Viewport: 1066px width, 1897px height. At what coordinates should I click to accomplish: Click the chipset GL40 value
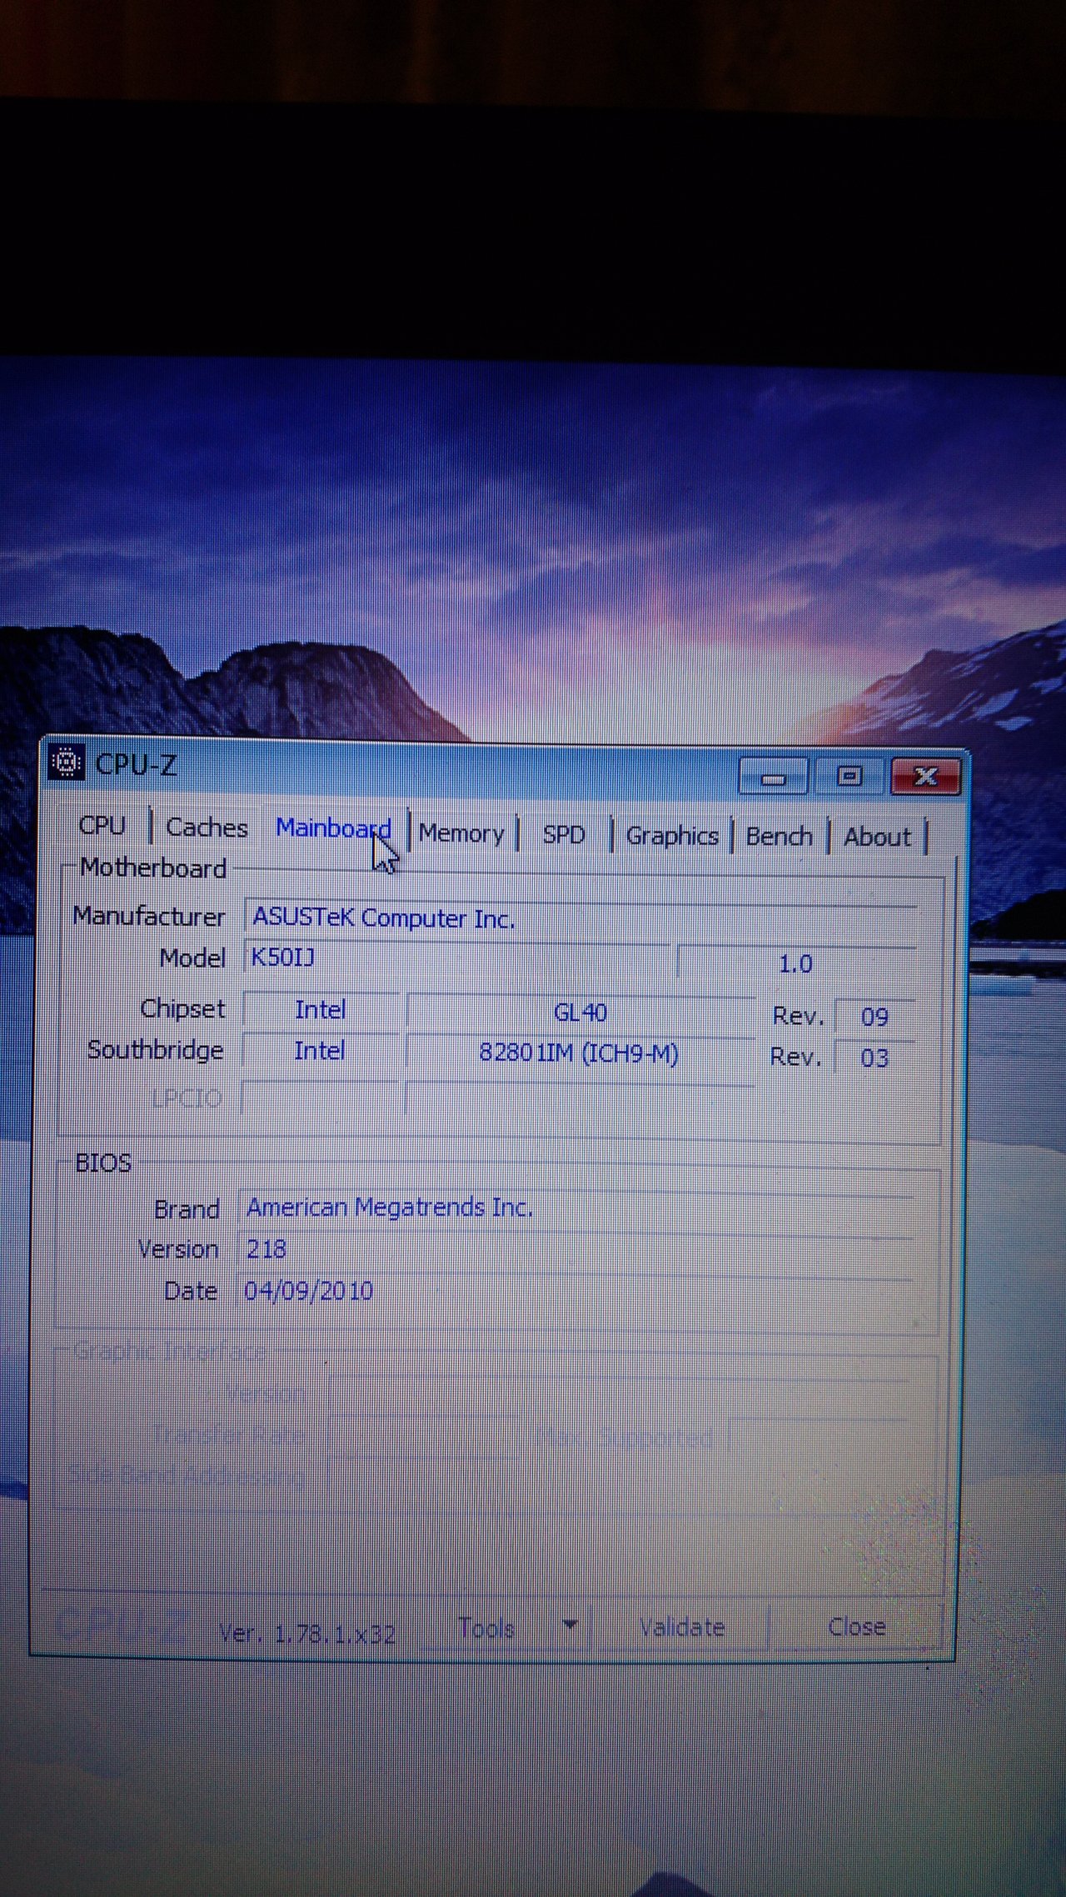tap(580, 1013)
